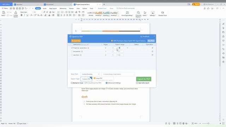Click the save path text field

pyautogui.click(x=118, y=74)
